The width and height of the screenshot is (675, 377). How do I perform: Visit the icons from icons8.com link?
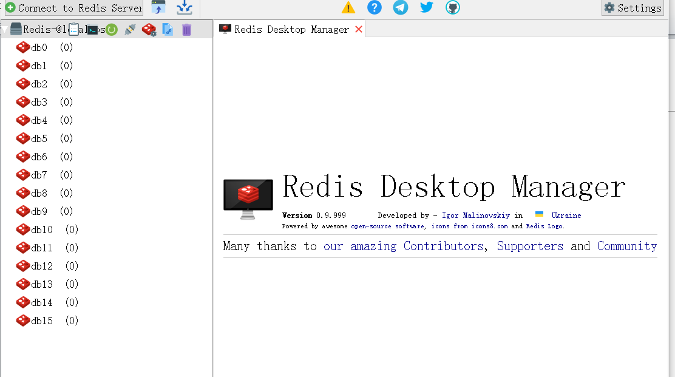pos(470,226)
